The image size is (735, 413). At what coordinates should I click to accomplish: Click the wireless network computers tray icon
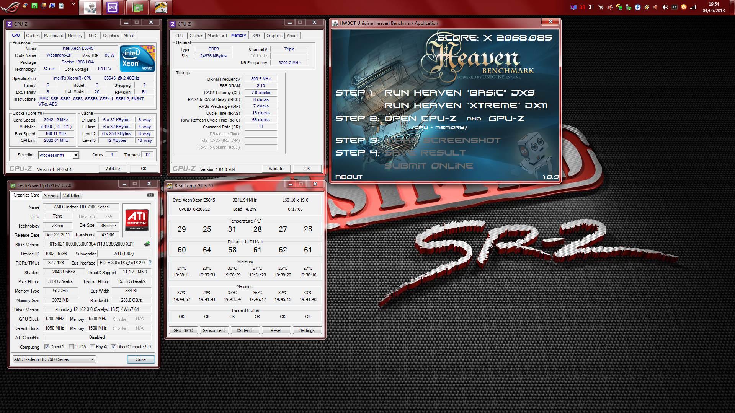619,7
